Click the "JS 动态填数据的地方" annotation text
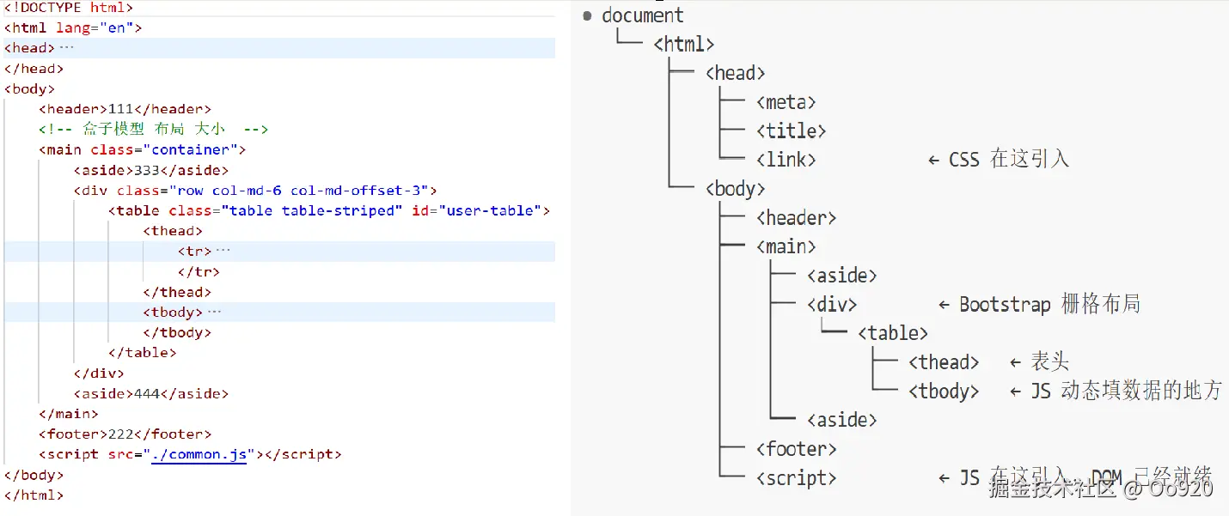 1127,392
